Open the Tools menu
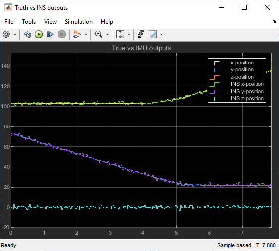The width and height of the screenshot is (279, 251). point(29,22)
